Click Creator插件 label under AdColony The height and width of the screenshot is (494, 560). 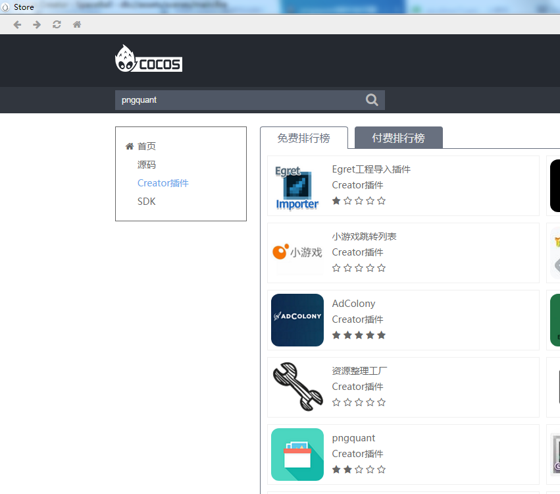(x=357, y=319)
